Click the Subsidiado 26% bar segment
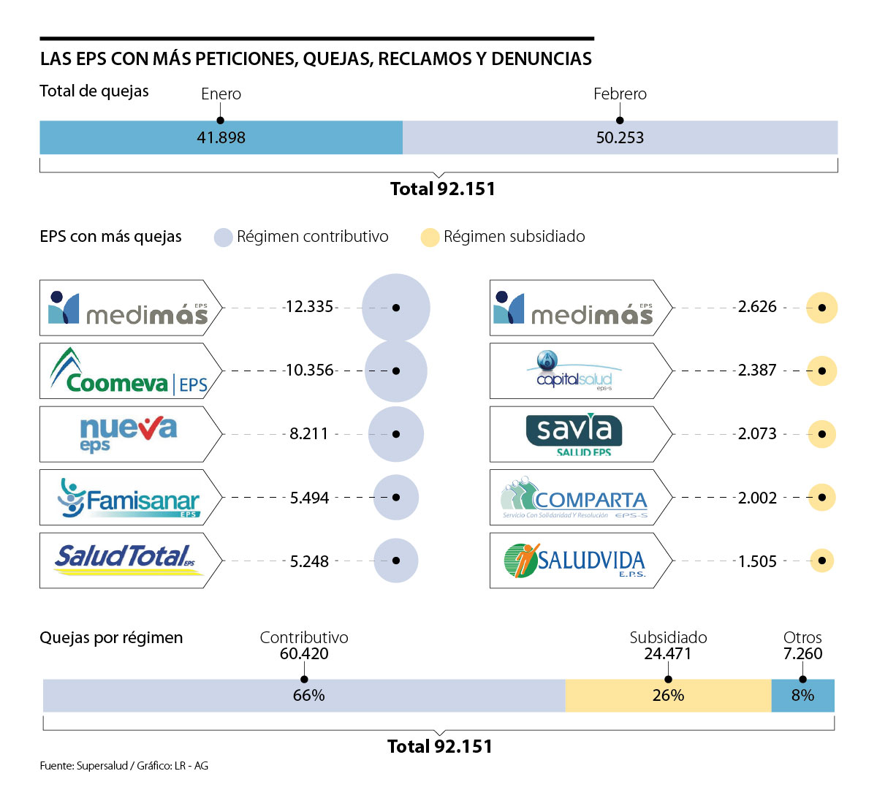The image size is (877, 809). point(668,695)
